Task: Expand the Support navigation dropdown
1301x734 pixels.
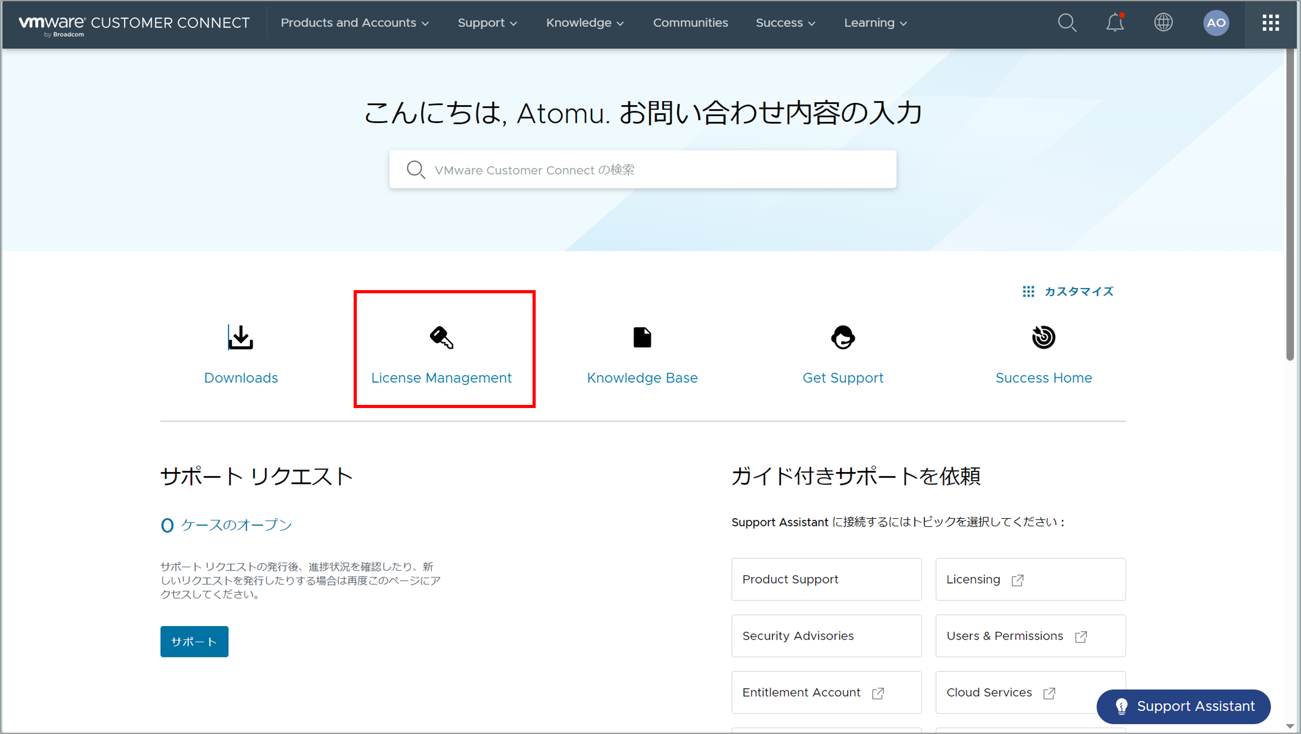Action: coord(487,23)
